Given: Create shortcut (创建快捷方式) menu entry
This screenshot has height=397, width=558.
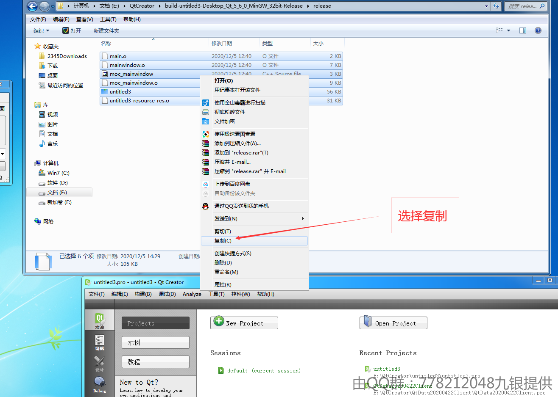Looking at the screenshot, I should pos(254,254).
